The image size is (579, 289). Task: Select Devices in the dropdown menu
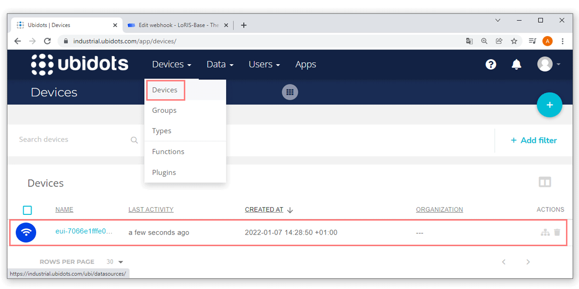click(165, 90)
